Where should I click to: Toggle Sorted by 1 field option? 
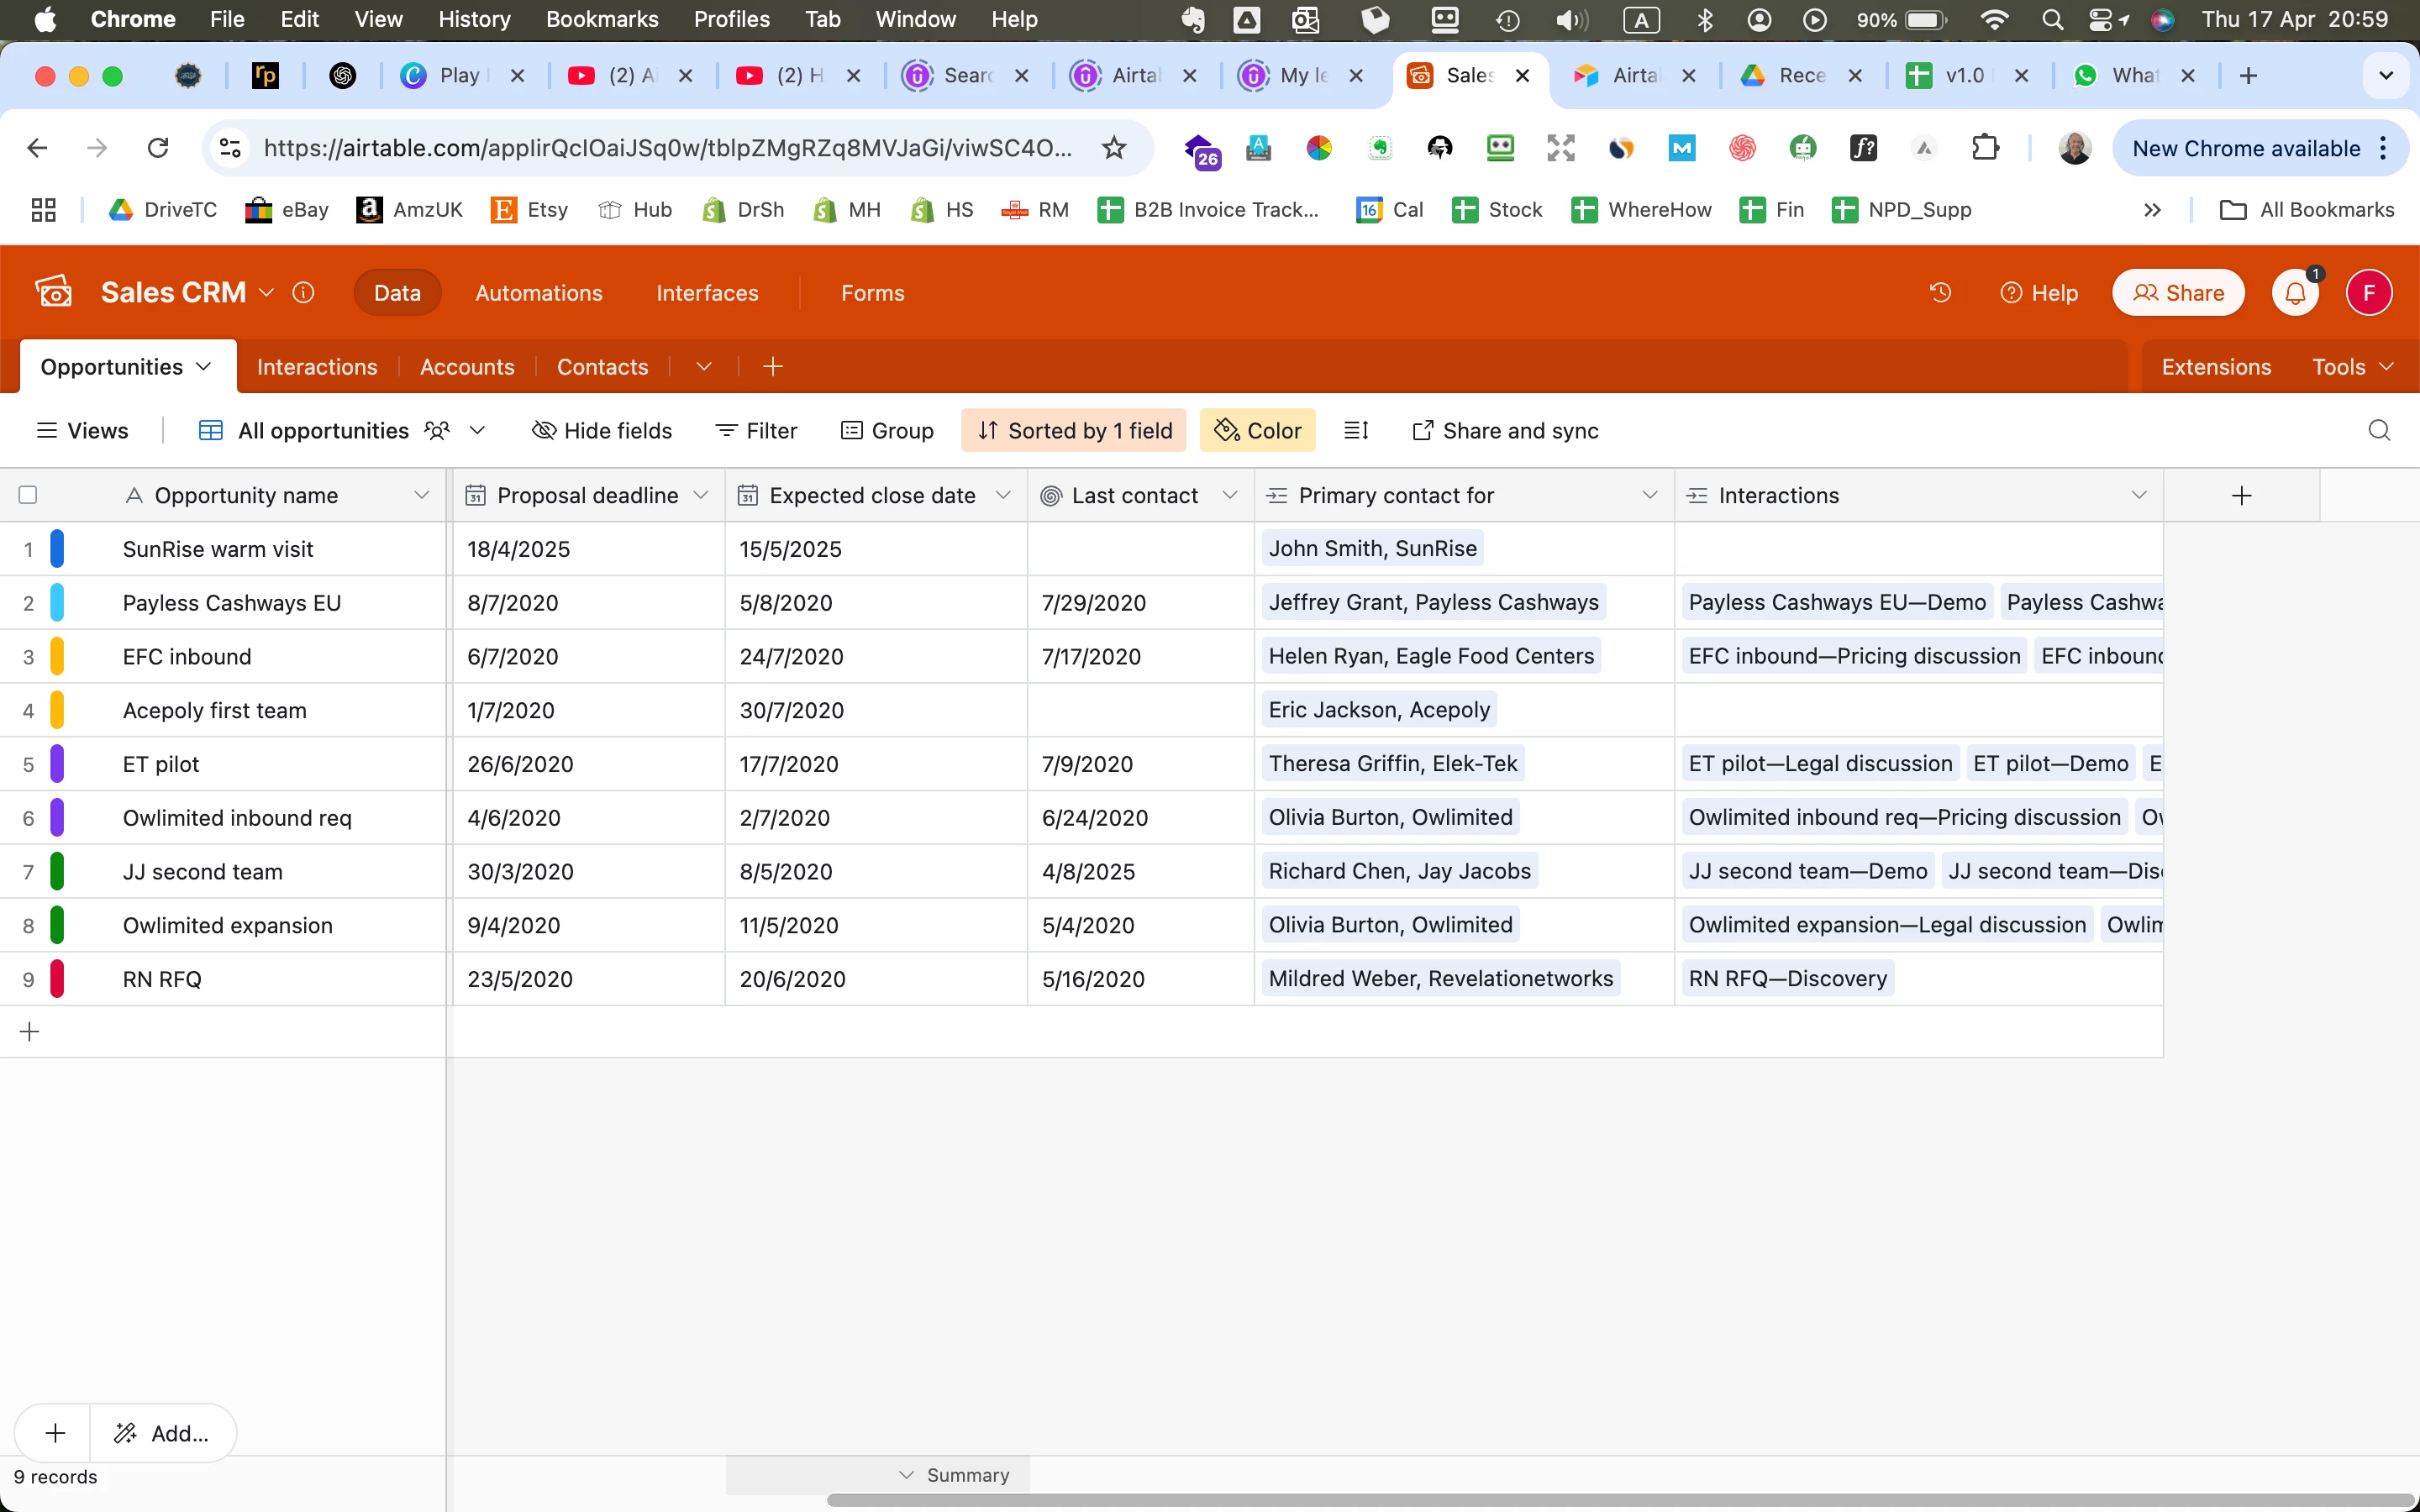click(1073, 431)
